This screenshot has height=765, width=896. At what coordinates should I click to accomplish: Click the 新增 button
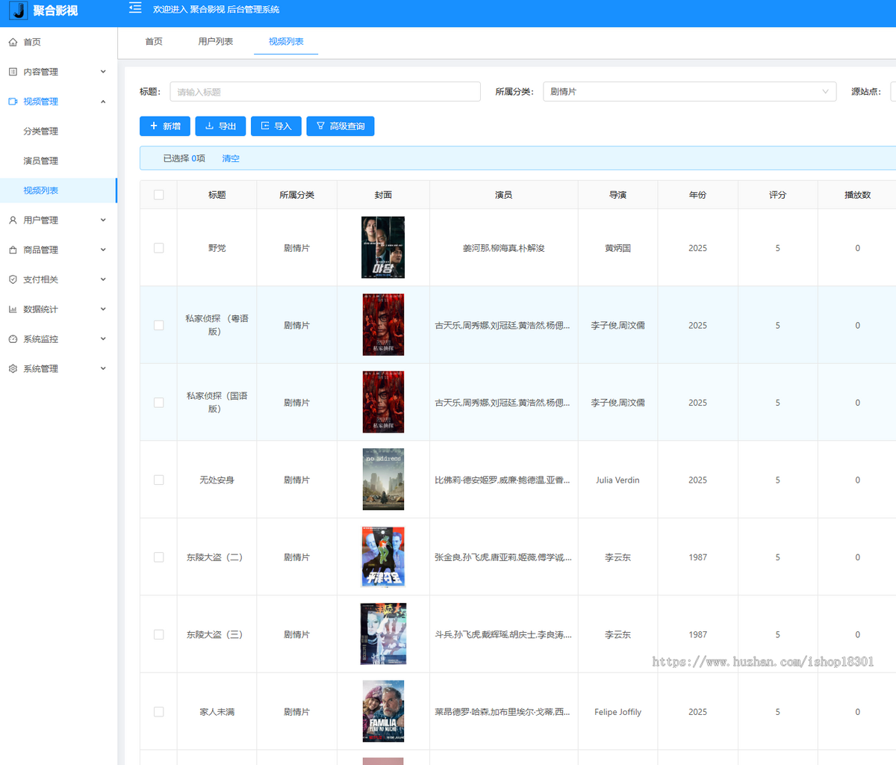tap(165, 126)
